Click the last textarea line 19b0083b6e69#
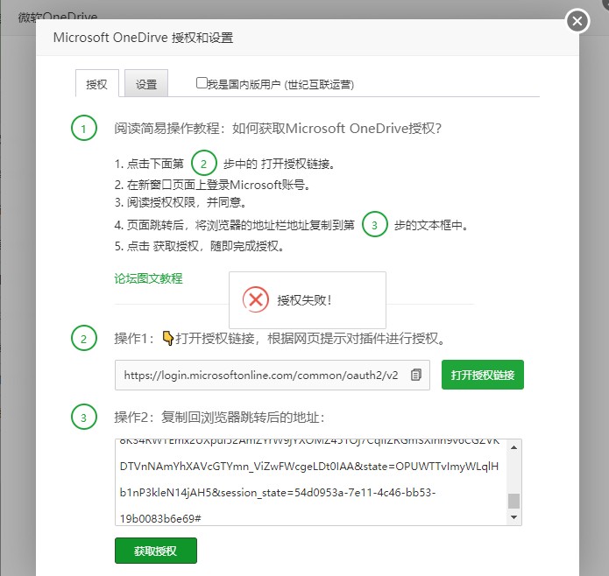Image resolution: width=609 pixels, height=576 pixels. (160, 518)
